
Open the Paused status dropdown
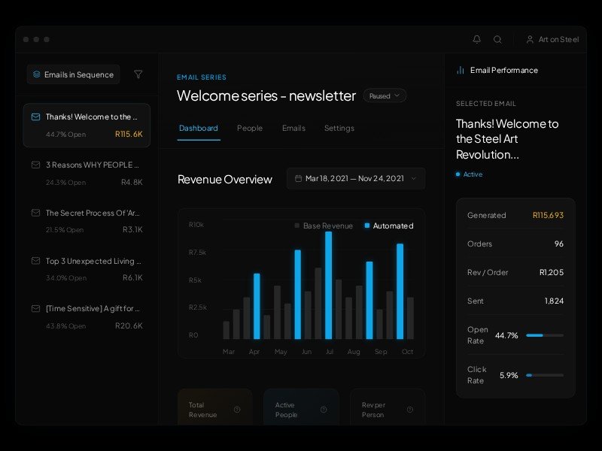(x=385, y=95)
